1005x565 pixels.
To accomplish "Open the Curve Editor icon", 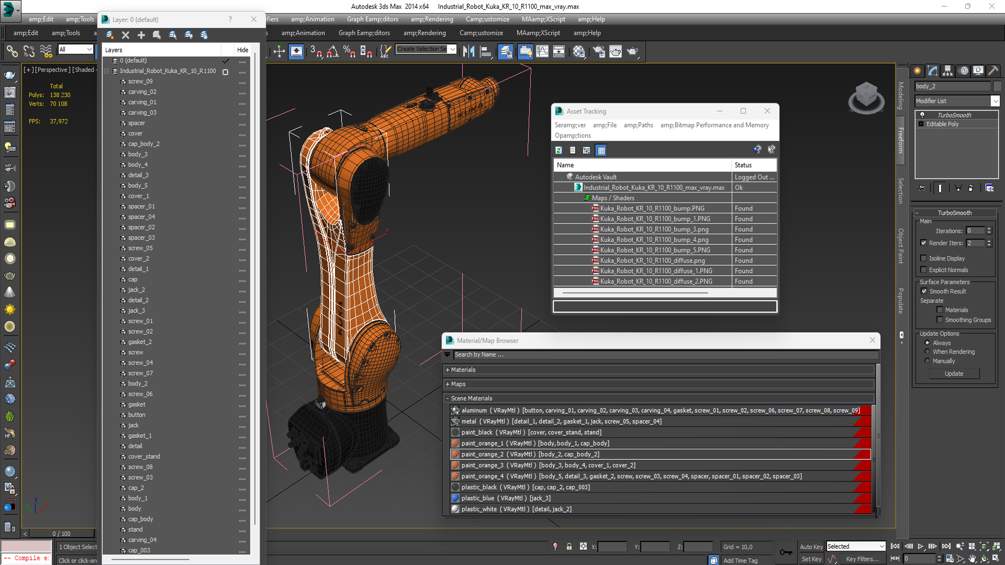I will [542, 51].
